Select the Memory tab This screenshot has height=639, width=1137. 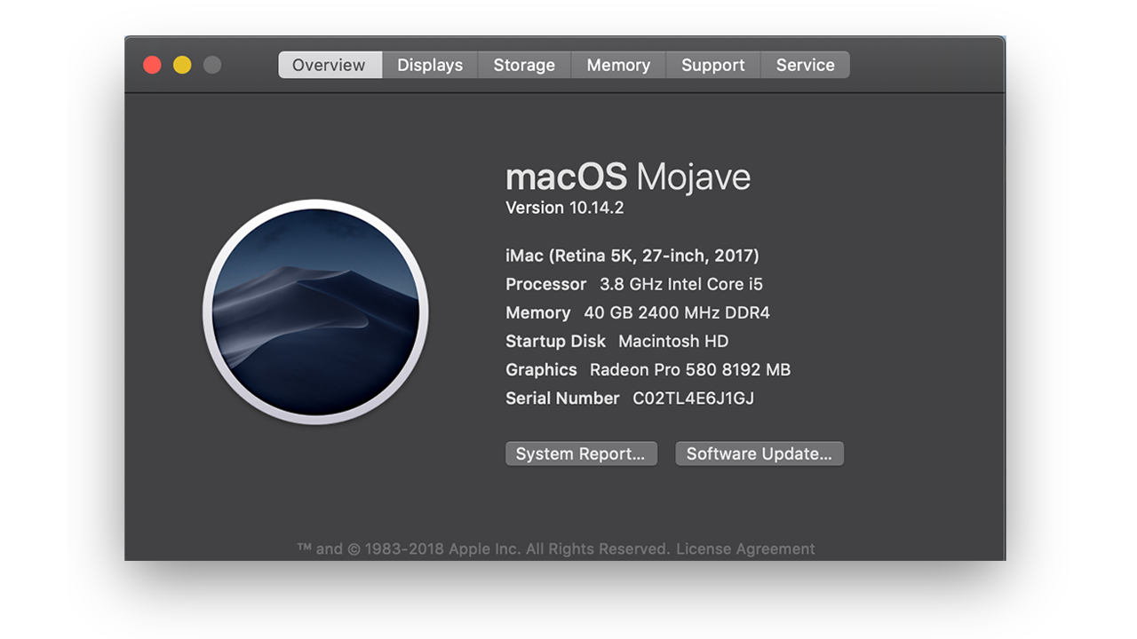[618, 65]
